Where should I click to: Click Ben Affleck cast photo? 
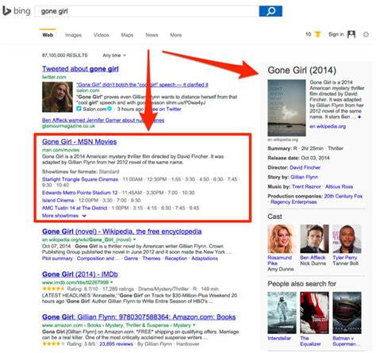tap(314, 239)
